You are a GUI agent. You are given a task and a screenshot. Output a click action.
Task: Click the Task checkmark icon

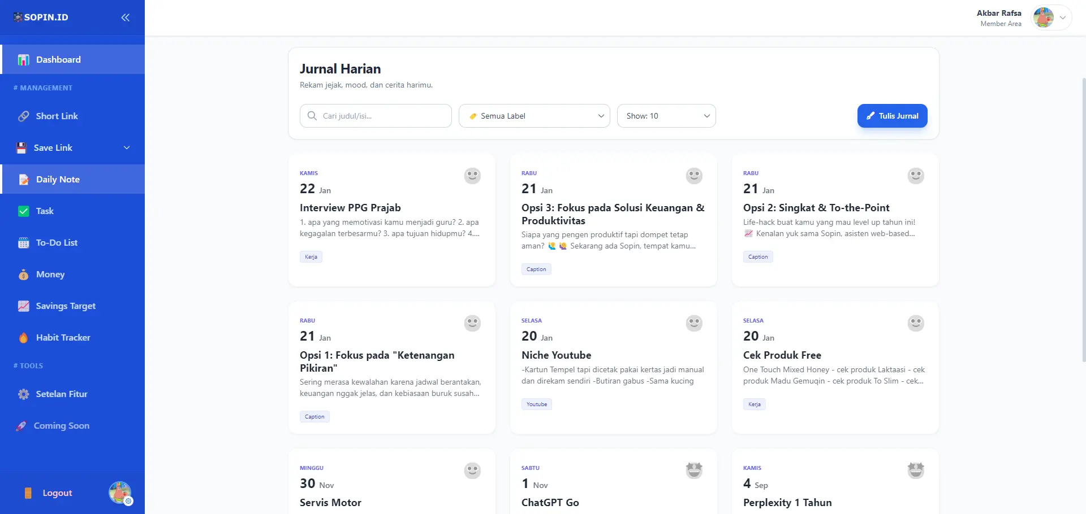(23, 211)
